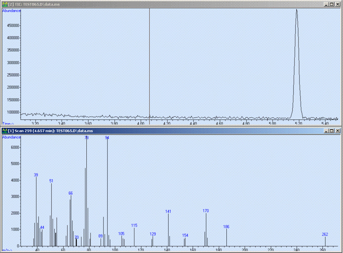This screenshot has width=343, height=253.
Task: Select the m/z 78 peak label
Action: point(86,138)
